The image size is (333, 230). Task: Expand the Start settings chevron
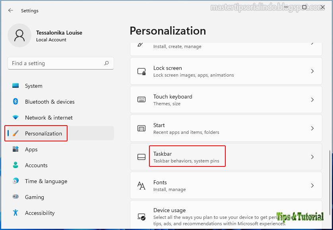(x=312, y=128)
